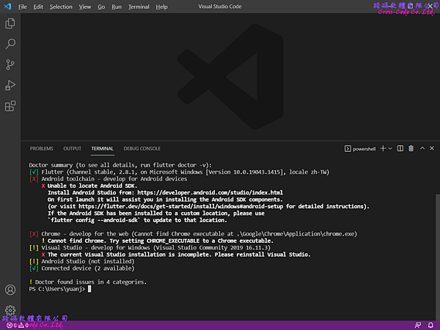Click the powershell terminal label
440x330 pixels.
(x=364, y=149)
